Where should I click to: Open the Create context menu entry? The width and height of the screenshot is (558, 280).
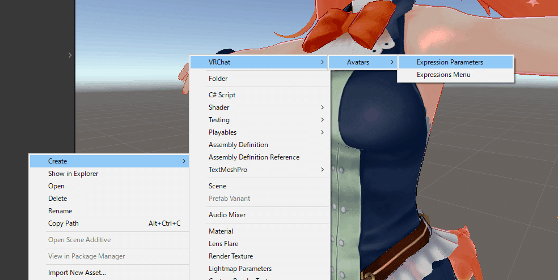coord(109,161)
